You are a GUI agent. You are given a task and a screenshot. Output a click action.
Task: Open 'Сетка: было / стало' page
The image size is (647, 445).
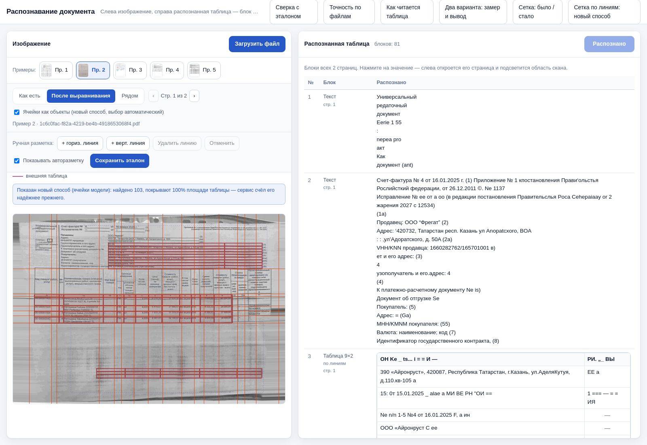point(538,12)
